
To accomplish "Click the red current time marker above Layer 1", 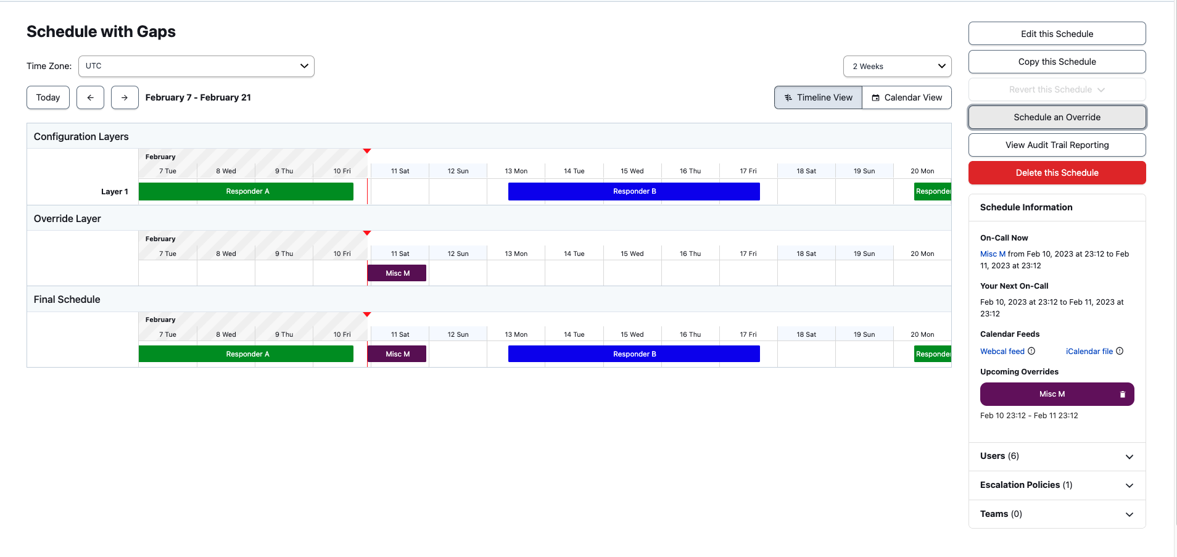I will click(x=367, y=151).
